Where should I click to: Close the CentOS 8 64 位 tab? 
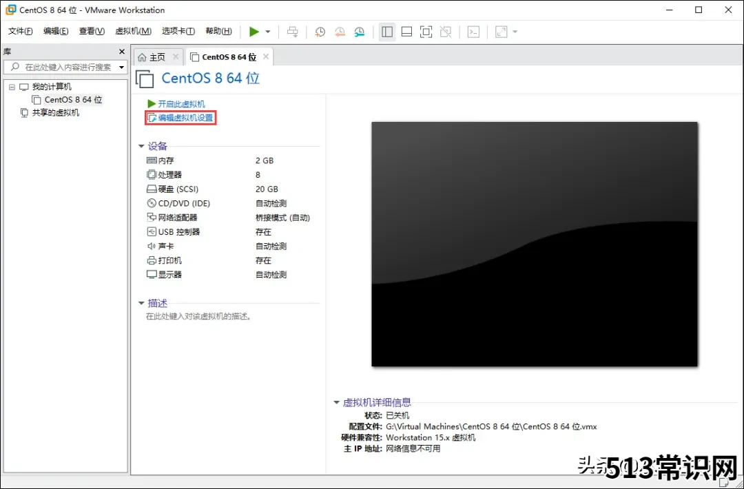(x=266, y=56)
